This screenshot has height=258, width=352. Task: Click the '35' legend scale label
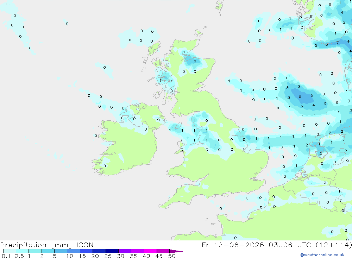pos(133,256)
